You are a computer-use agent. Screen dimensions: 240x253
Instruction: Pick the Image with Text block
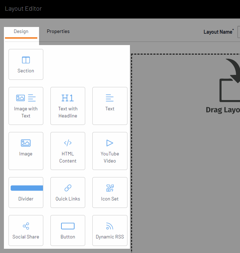[26, 106]
